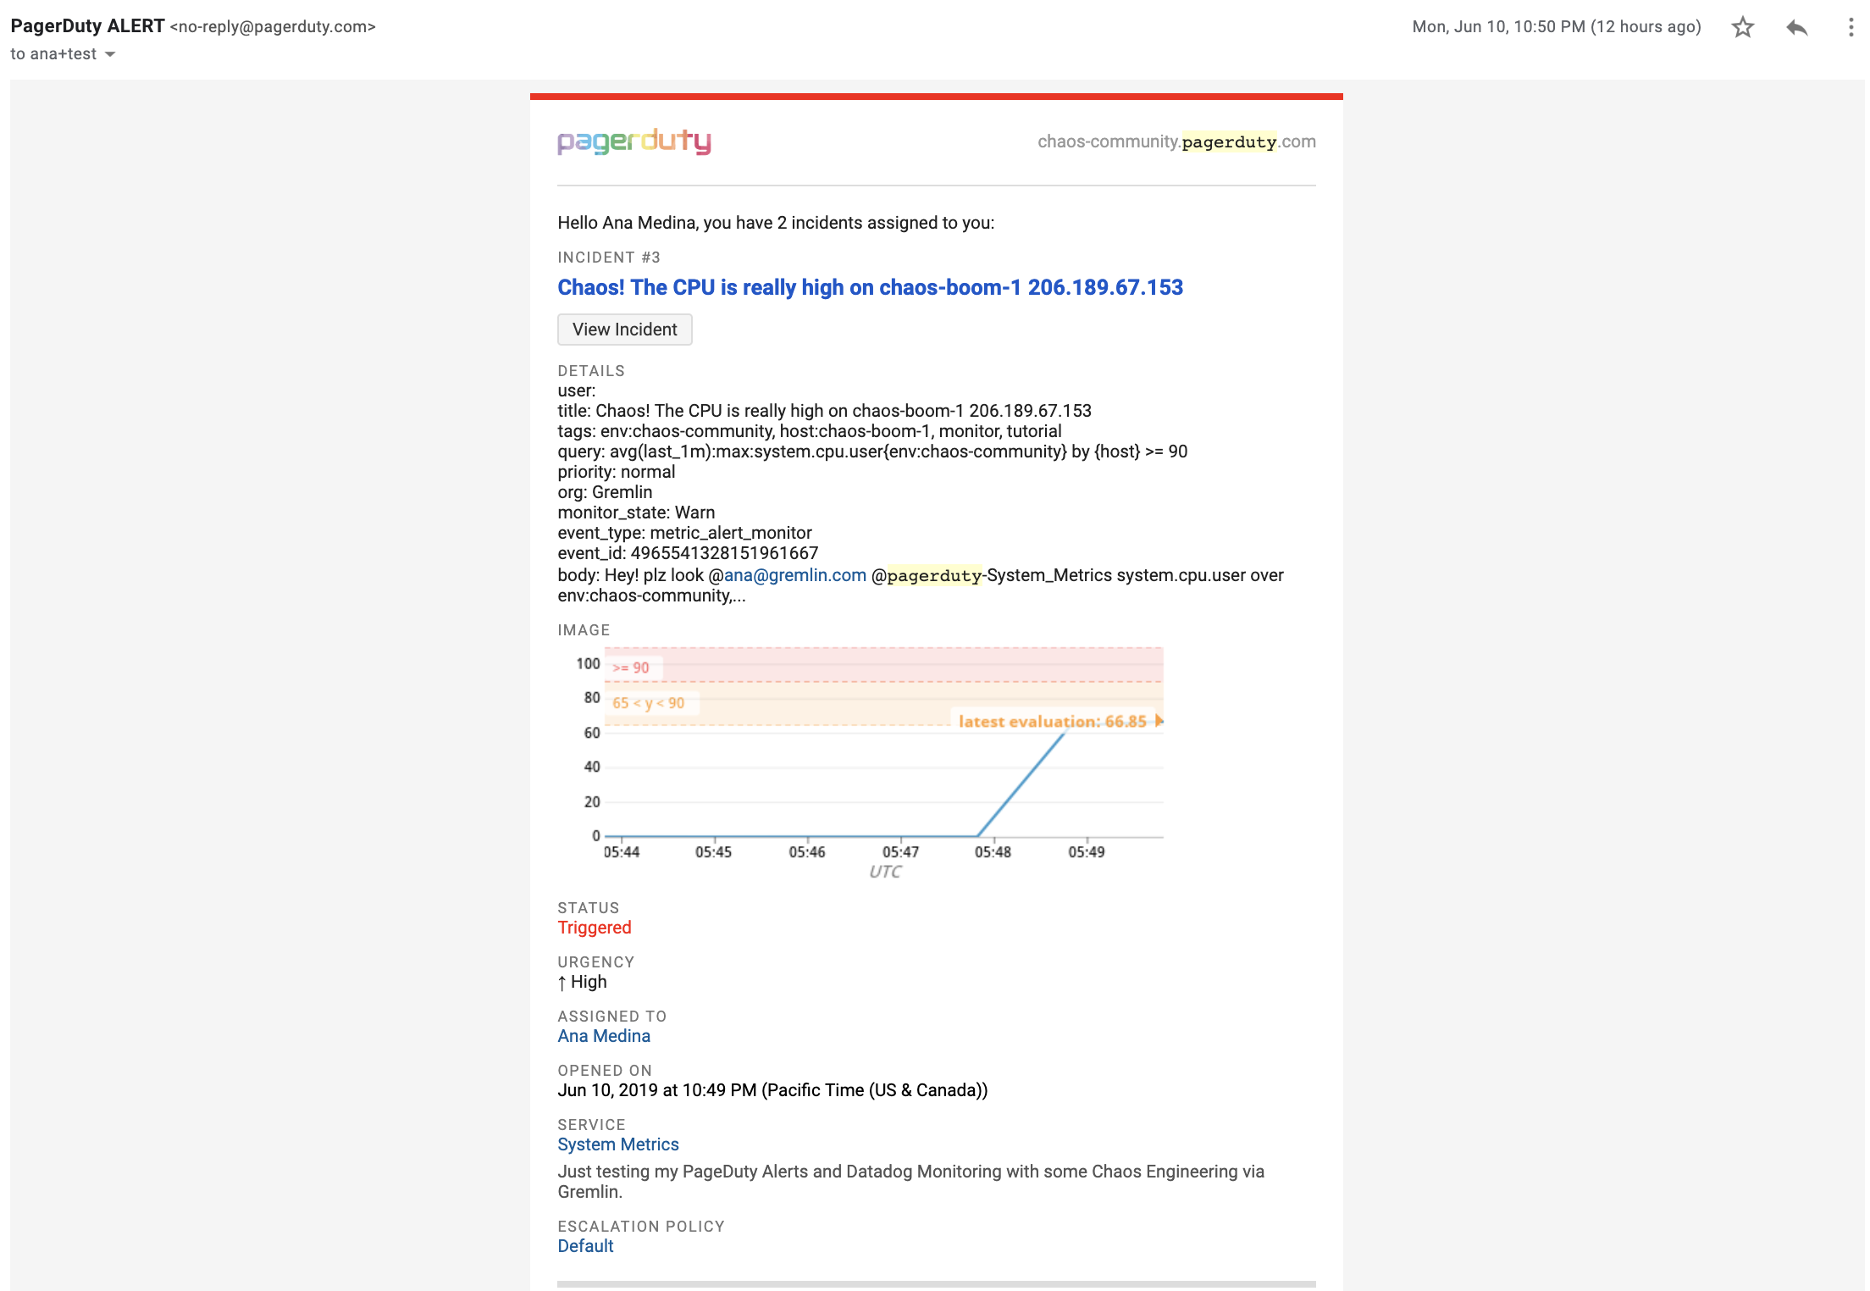
Task: Click the tags: env:chaos-community line
Action: coord(810,431)
